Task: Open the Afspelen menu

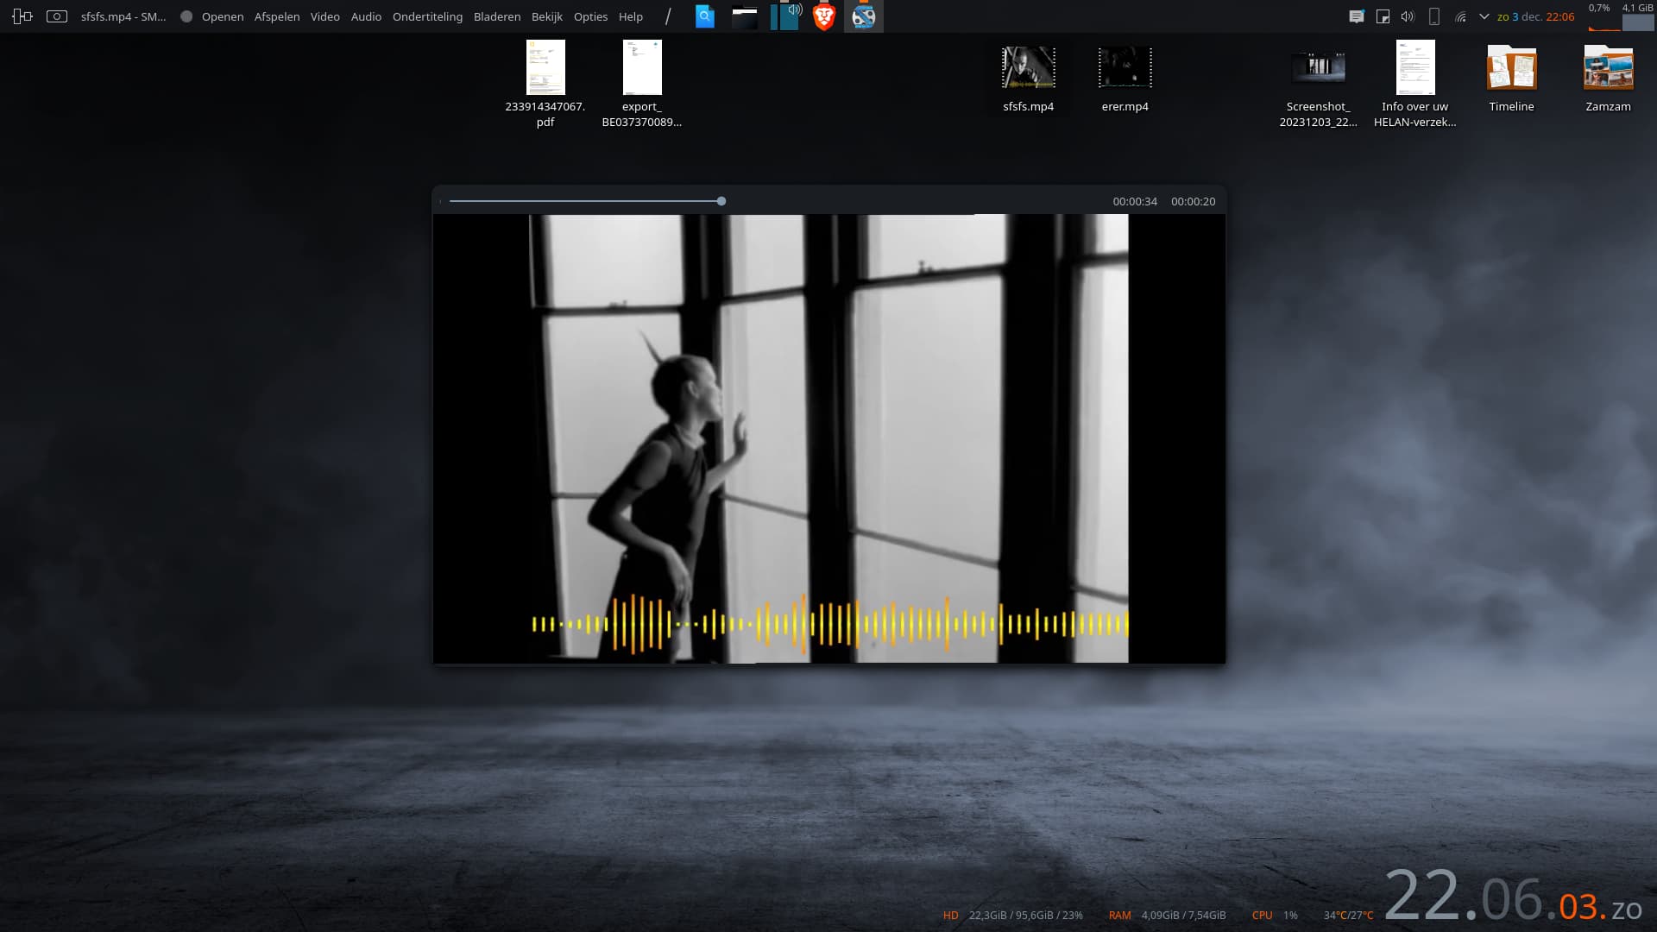Action: click(x=277, y=16)
